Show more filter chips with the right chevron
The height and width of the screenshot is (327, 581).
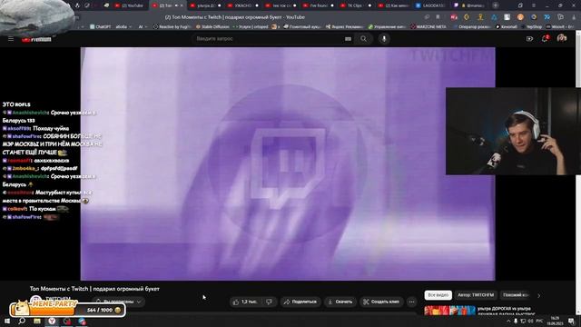[x=538, y=295]
